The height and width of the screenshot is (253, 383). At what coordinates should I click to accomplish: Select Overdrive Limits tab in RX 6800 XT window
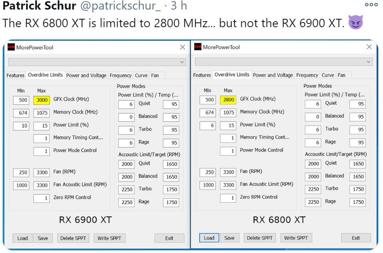tap(232, 75)
